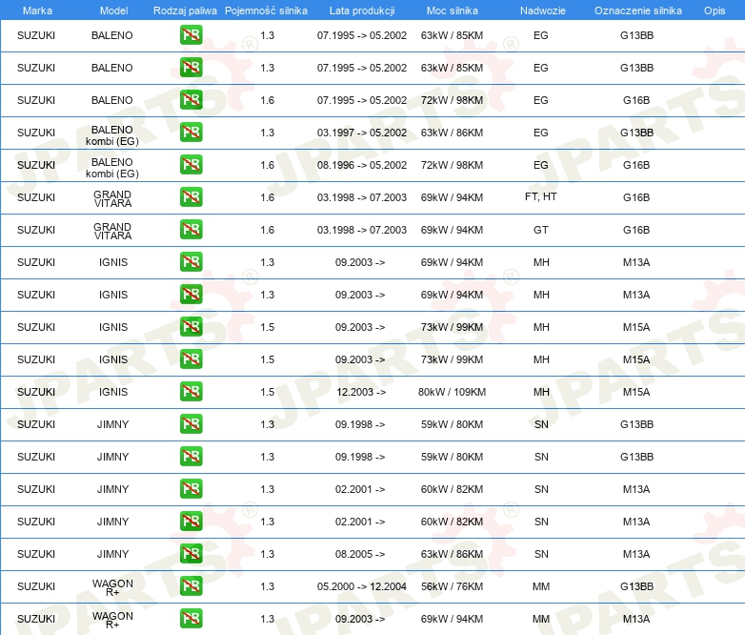Click G13BB engine code in WAGON R+ row
The image size is (745, 635).
click(x=636, y=586)
